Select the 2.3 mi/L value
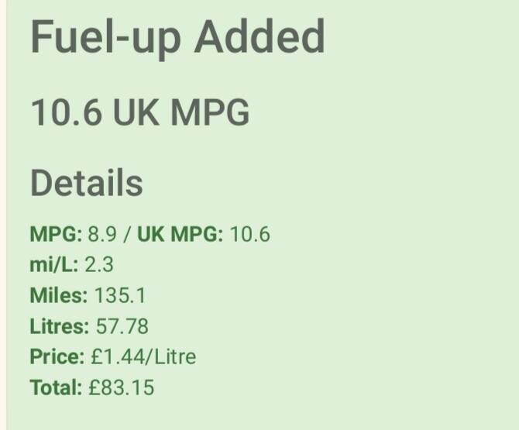The height and width of the screenshot is (430, 519). 99,265
